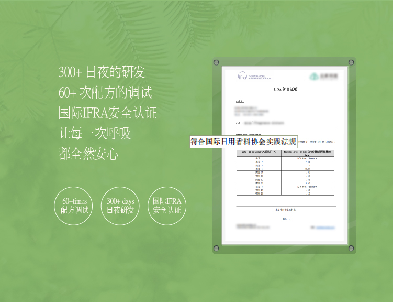This screenshot has width=393, height=302.
Task: Click the '让每一次呼吸' text line
Action: point(95,133)
